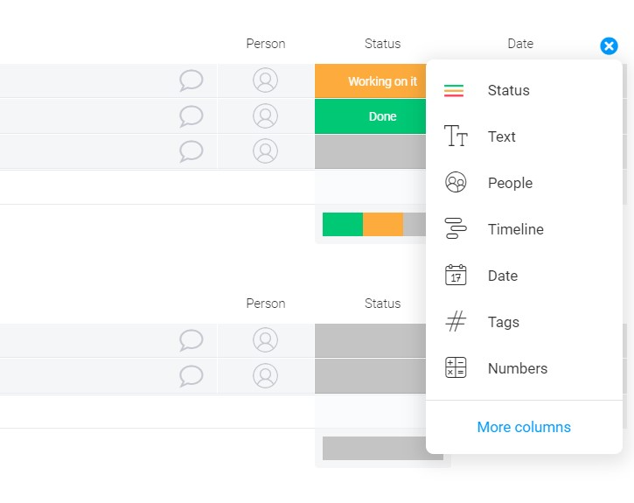Select the Status column type icon
The width and height of the screenshot is (634, 503).
tap(454, 91)
